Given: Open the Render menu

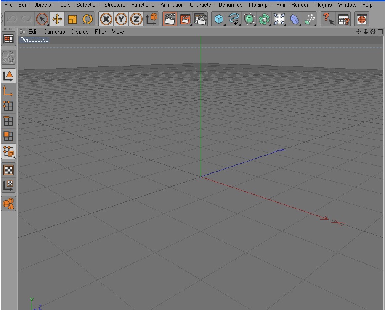Looking at the screenshot, I should (x=300, y=5).
